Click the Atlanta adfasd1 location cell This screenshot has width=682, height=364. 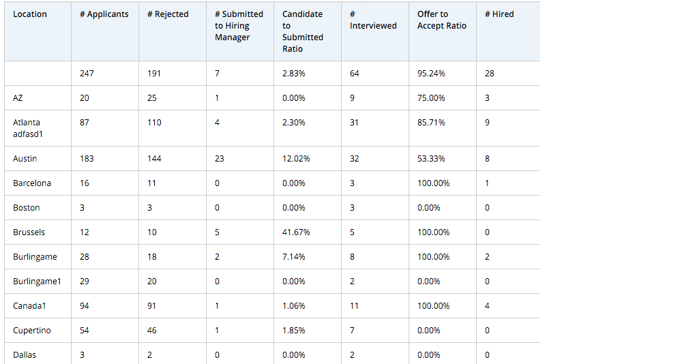[27, 128]
